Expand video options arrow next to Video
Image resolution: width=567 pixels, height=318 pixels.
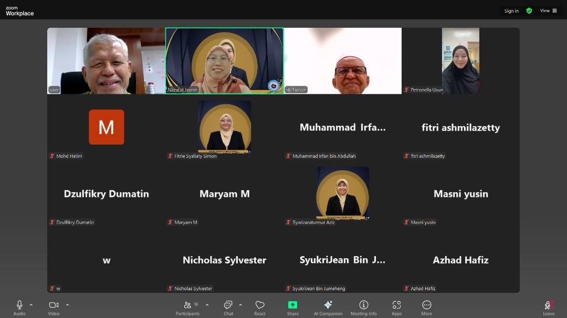pyautogui.click(x=67, y=304)
